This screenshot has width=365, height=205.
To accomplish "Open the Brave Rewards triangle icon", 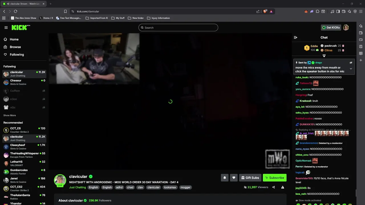I will pyautogui.click(x=271, y=11).
